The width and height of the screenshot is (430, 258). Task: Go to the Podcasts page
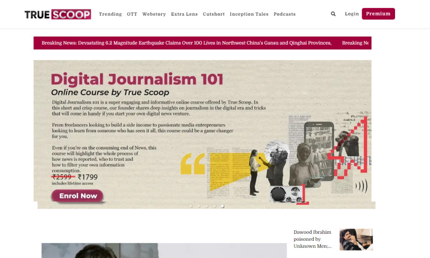coord(284,14)
